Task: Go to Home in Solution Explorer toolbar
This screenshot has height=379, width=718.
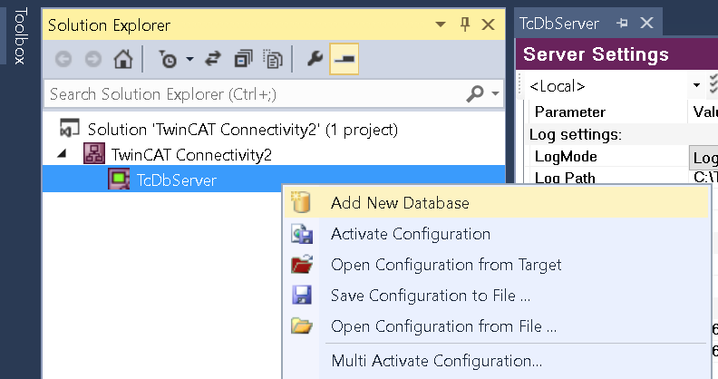Action: (123, 60)
